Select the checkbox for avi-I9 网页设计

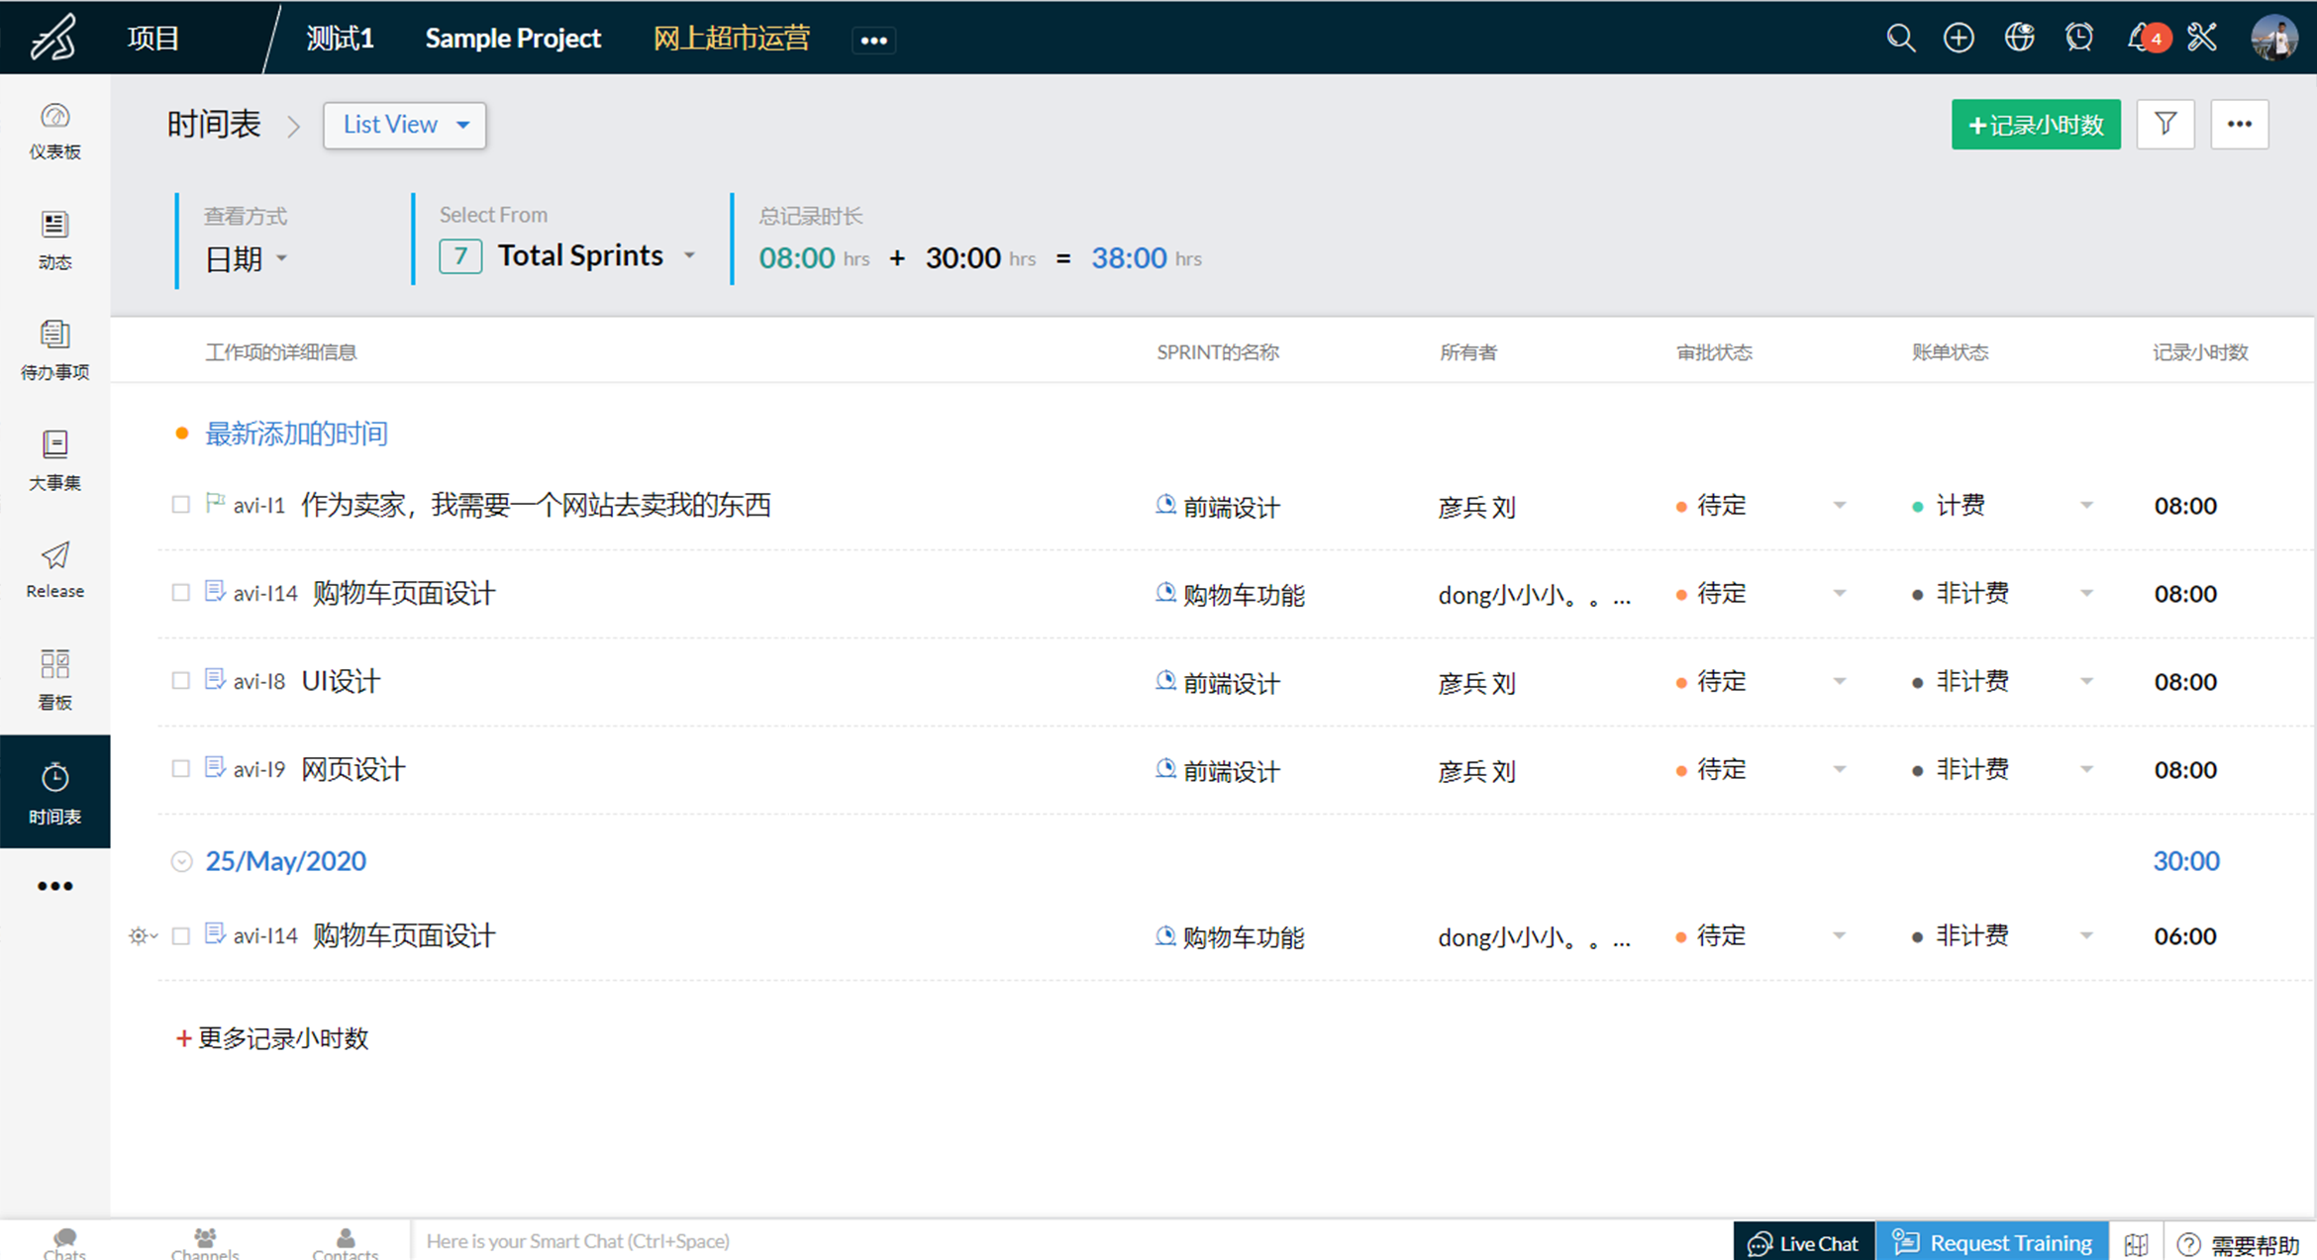point(180,769)
